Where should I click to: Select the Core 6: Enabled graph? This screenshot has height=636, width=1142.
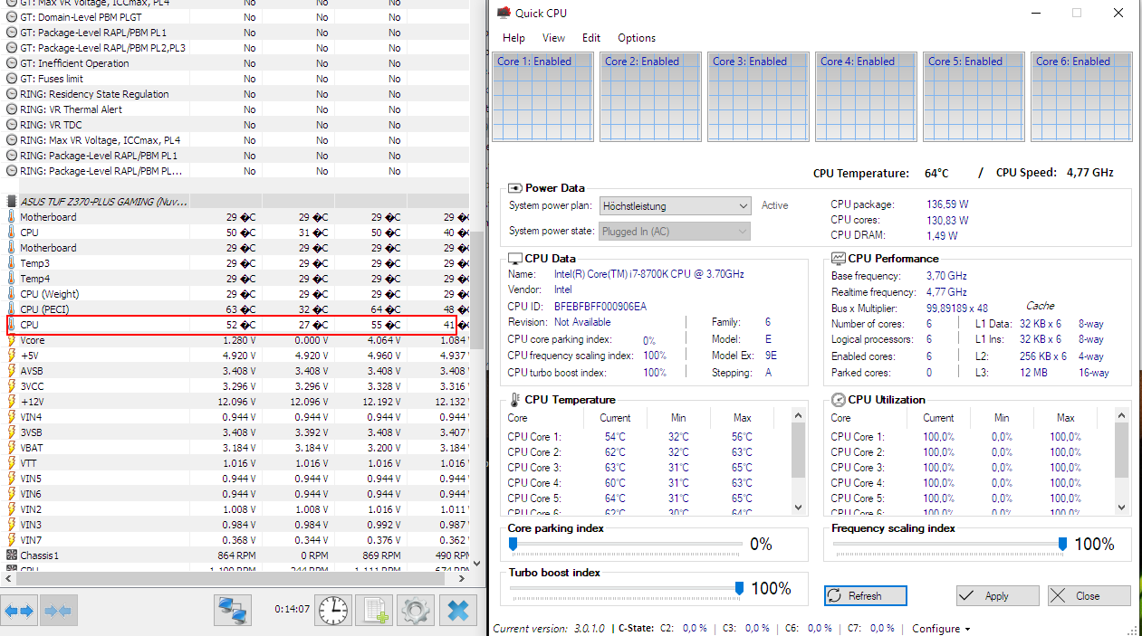(1081, 97)
